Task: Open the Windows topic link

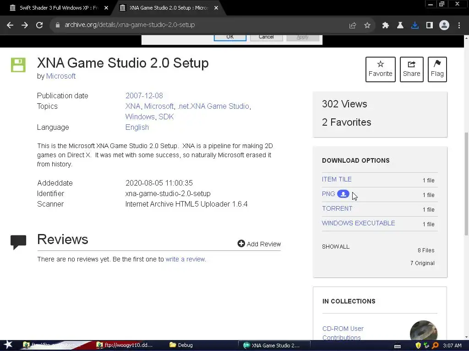Action: pyautogui.click(x=140, y=117)
